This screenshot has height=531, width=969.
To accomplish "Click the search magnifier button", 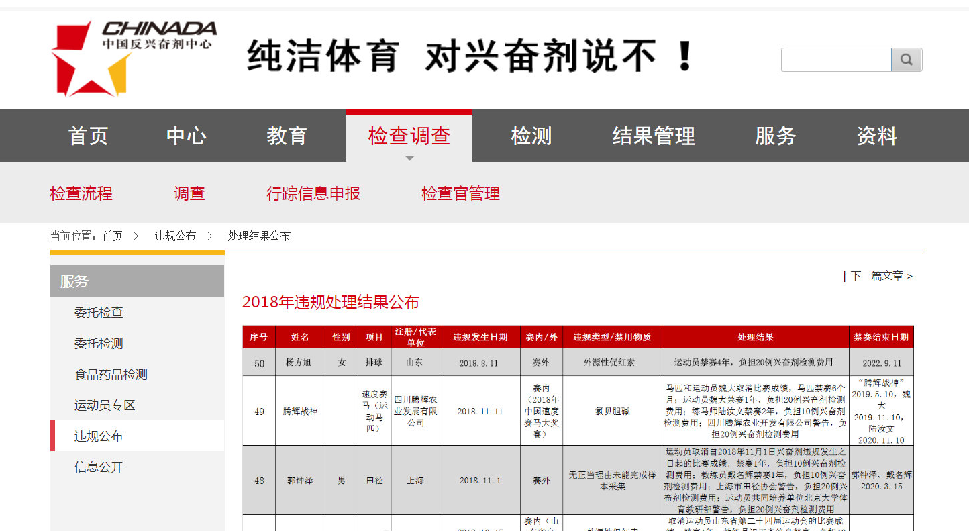I will (907, 60).
